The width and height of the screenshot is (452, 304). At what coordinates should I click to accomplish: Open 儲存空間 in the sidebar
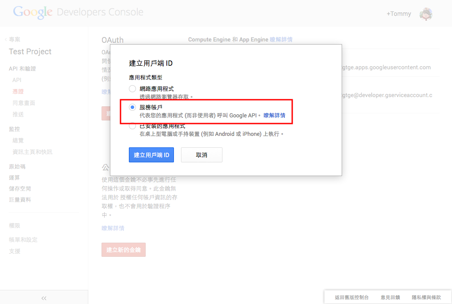click(20, 188)
